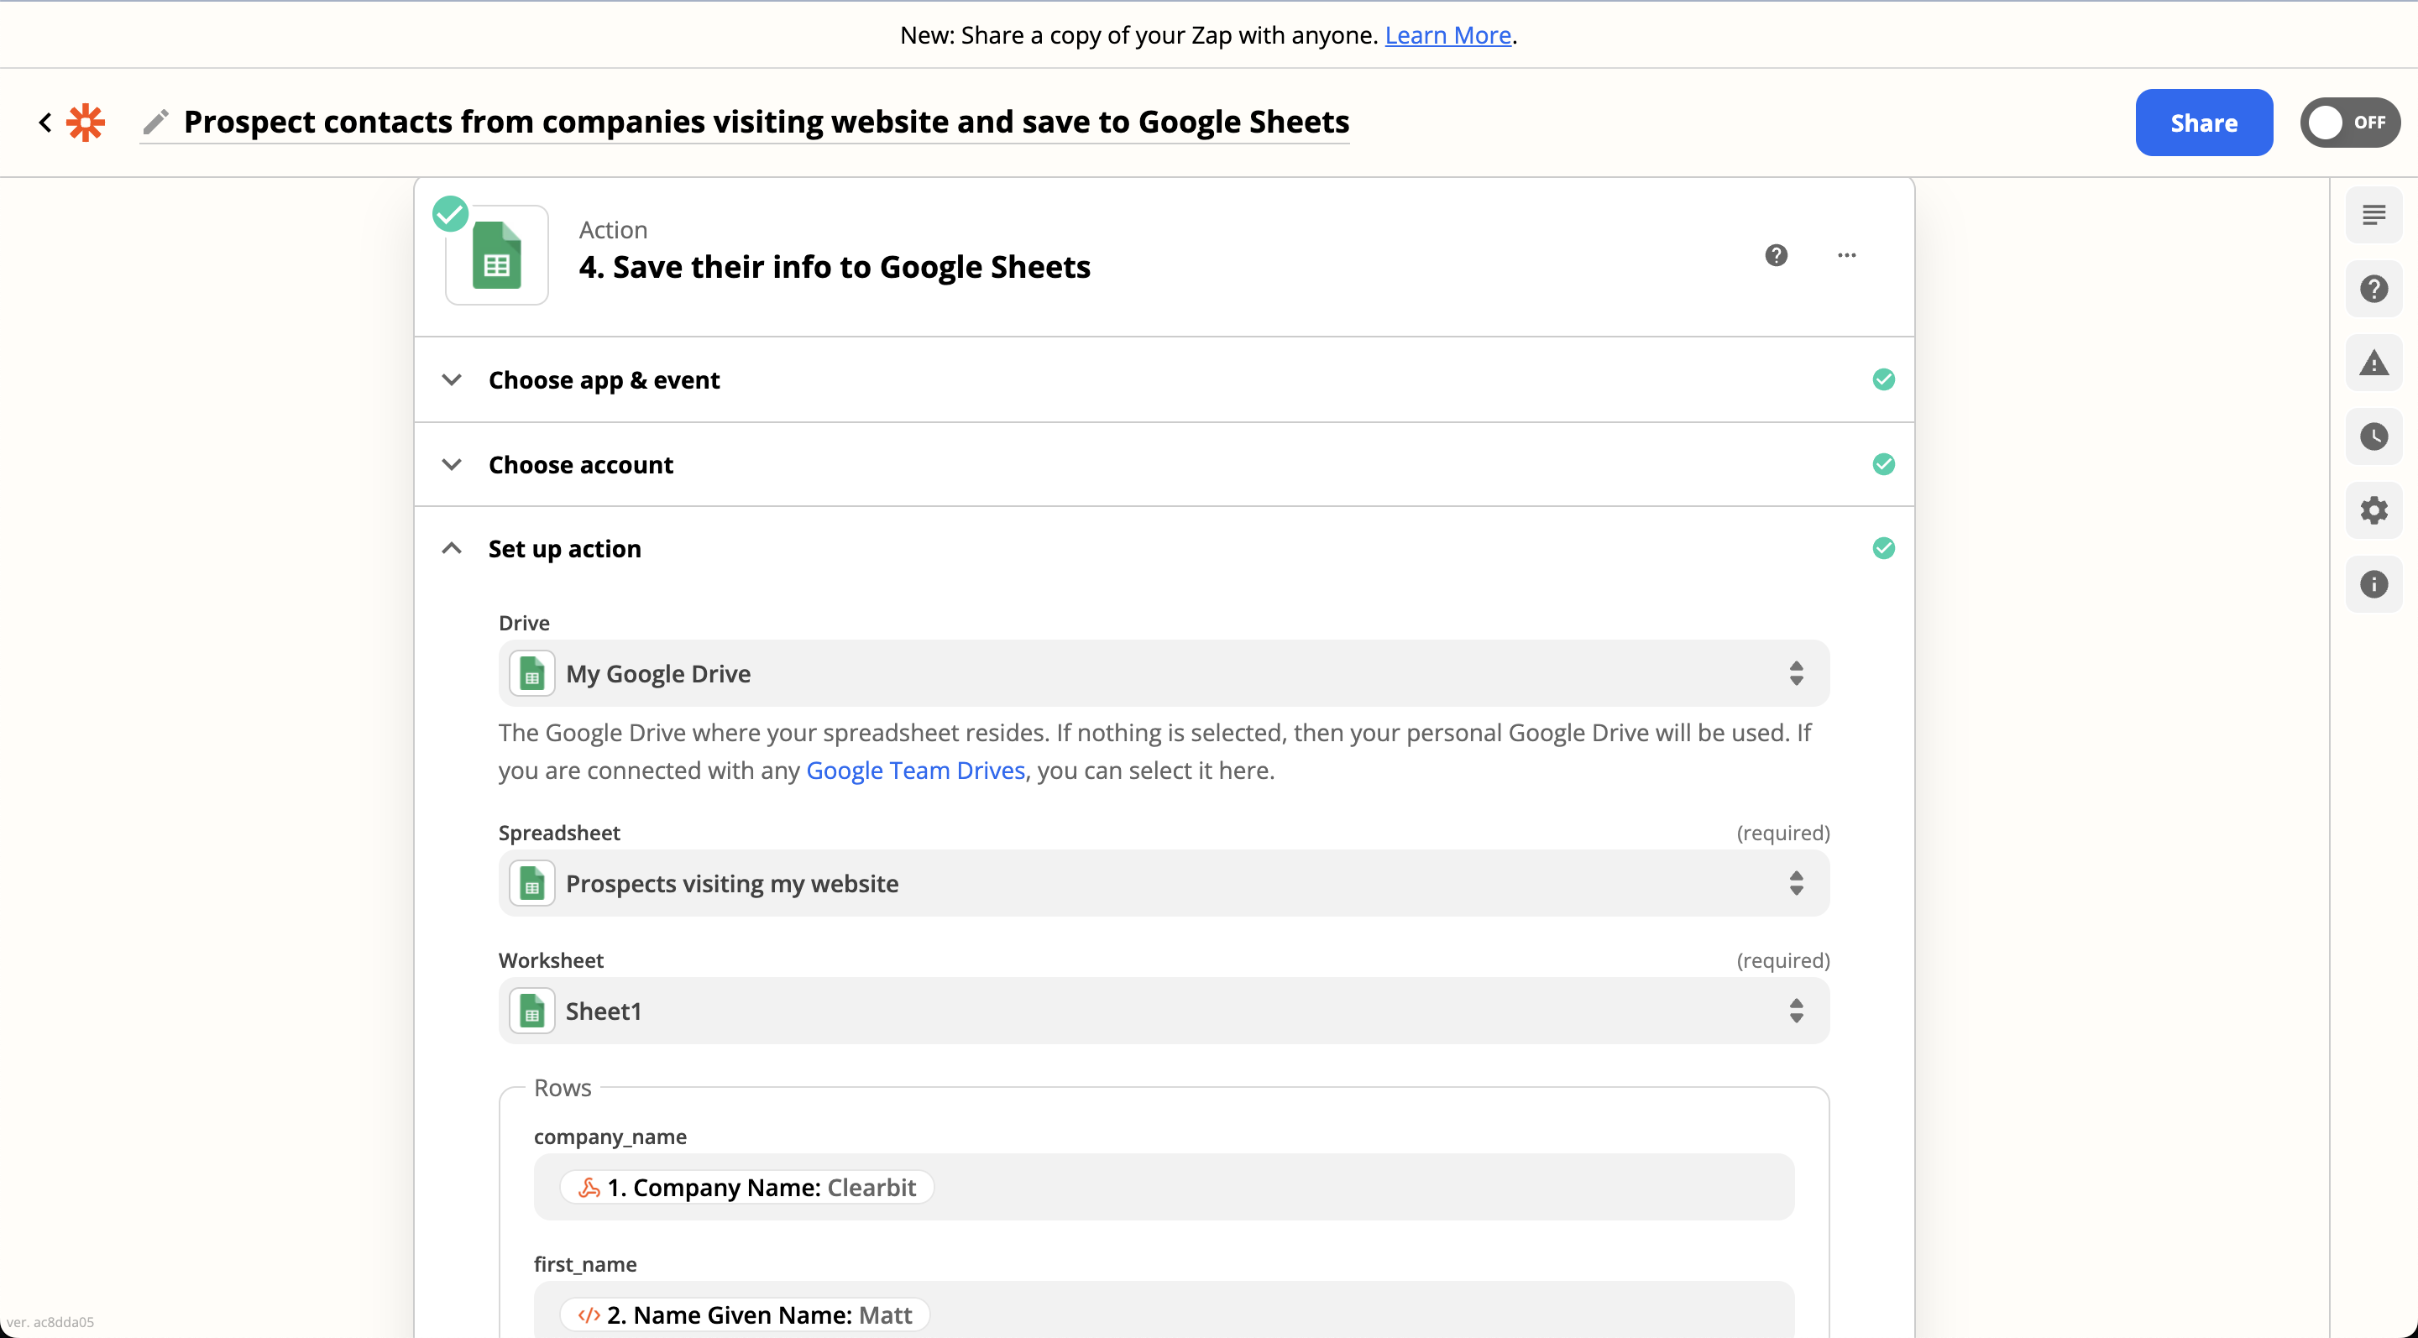The height and width of the screenshot is (1338, 2418).
Task: Open the Drive dropdown showing My Google Drive
Action: point(1164,674)
